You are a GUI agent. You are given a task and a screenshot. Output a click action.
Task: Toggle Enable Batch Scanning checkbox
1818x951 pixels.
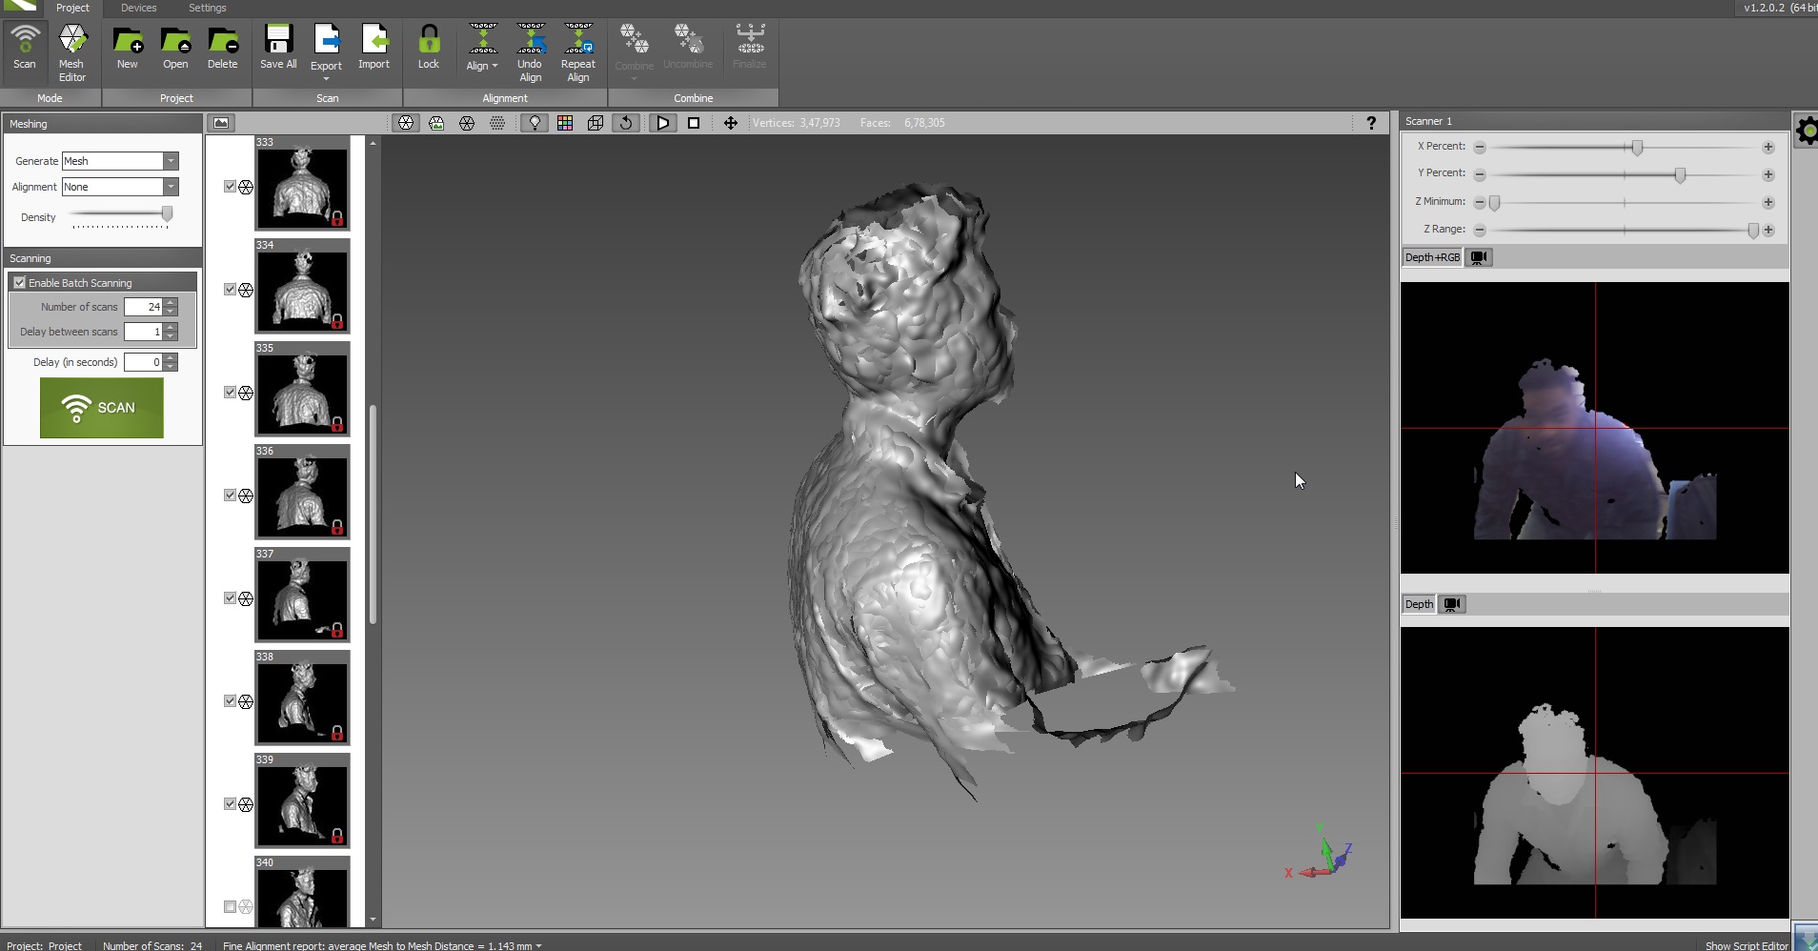click(20, 283)
